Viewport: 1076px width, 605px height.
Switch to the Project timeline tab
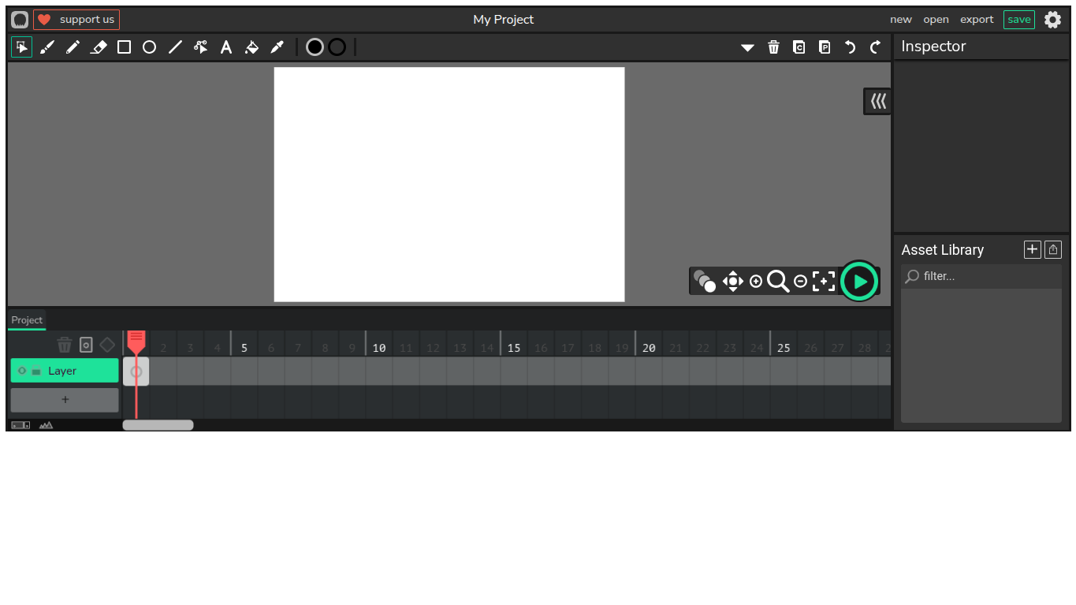[27, 320]
